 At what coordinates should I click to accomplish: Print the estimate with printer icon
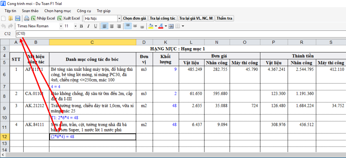coord(26,18)
